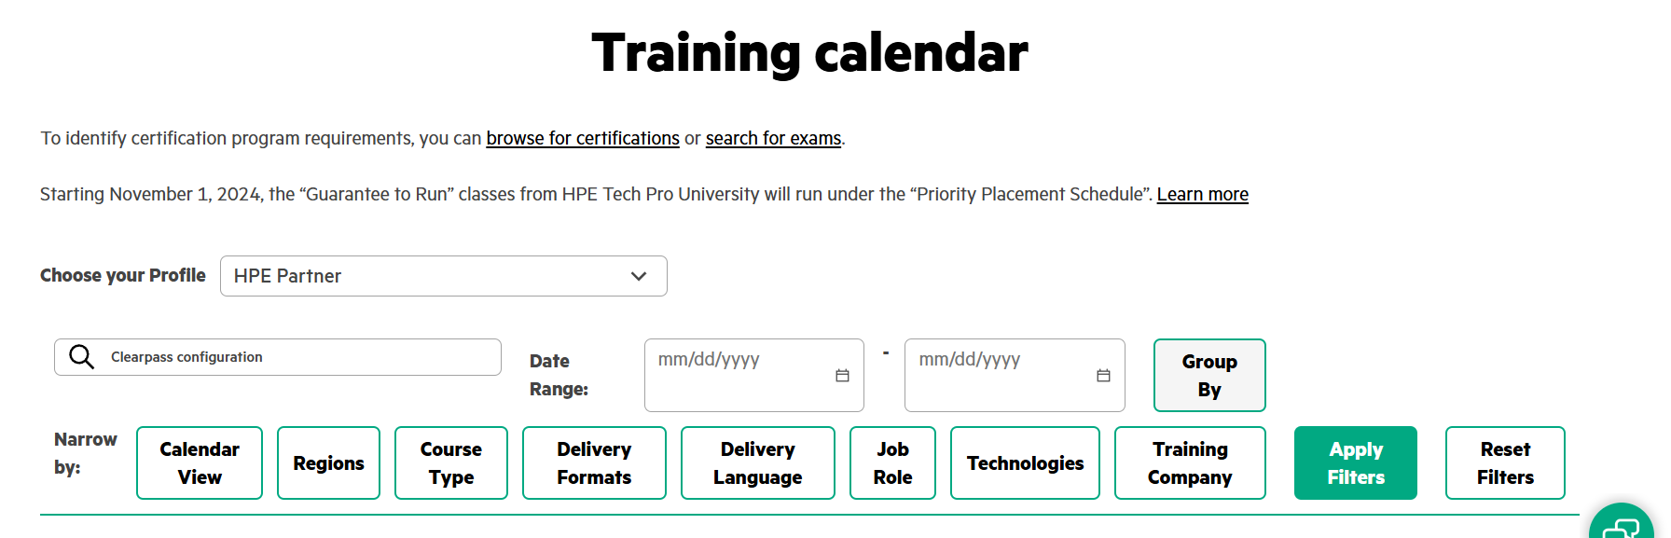Image resolution: width=1671 pixels, height=538 pixels.
Task: Open the Job Role filter
Action: [x=892, y=463]
